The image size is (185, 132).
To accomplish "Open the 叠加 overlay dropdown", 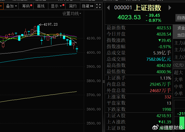I will 11,6.
